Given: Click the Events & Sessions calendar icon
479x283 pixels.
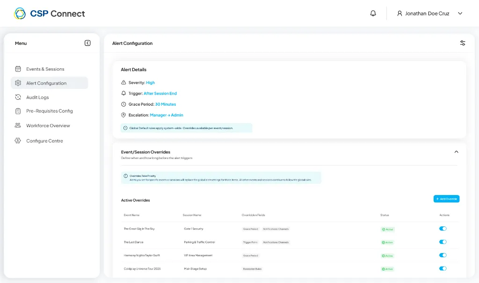Looking at the screenshot, I should pos(18,69).
